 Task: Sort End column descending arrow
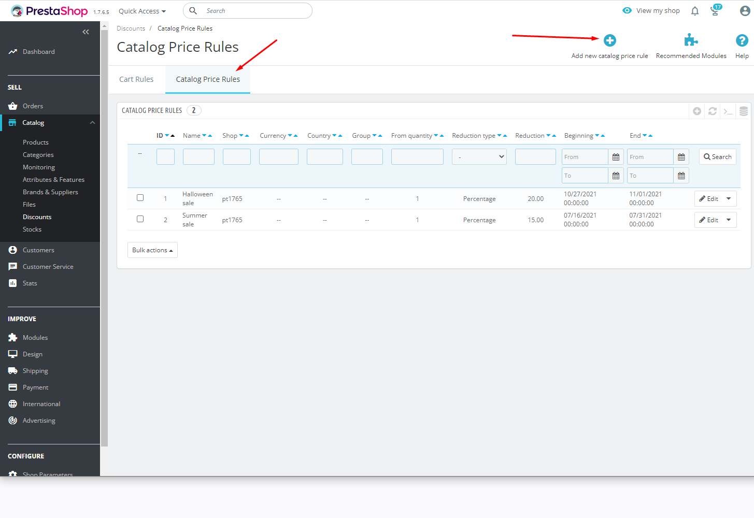point(645,136)
